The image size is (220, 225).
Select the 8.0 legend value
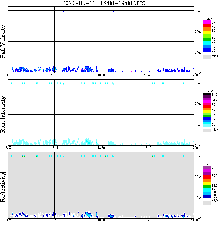[x=214, y=23]
